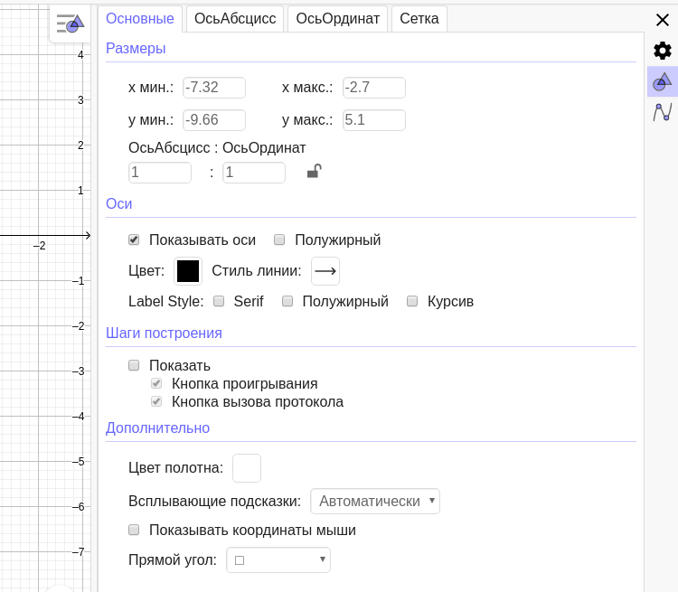The height and width of the screenshot is (592, 678).
Task: Check Показать construction steps checkbox
Action: click(134, 365)
